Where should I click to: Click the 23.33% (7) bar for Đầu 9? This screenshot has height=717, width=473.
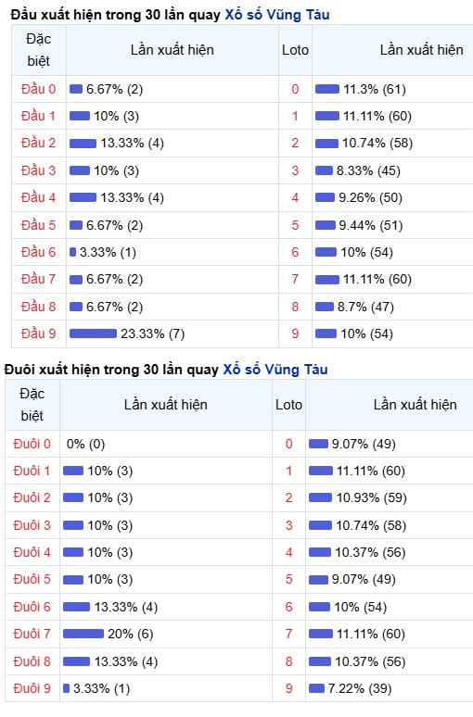[x=94, y=333]
